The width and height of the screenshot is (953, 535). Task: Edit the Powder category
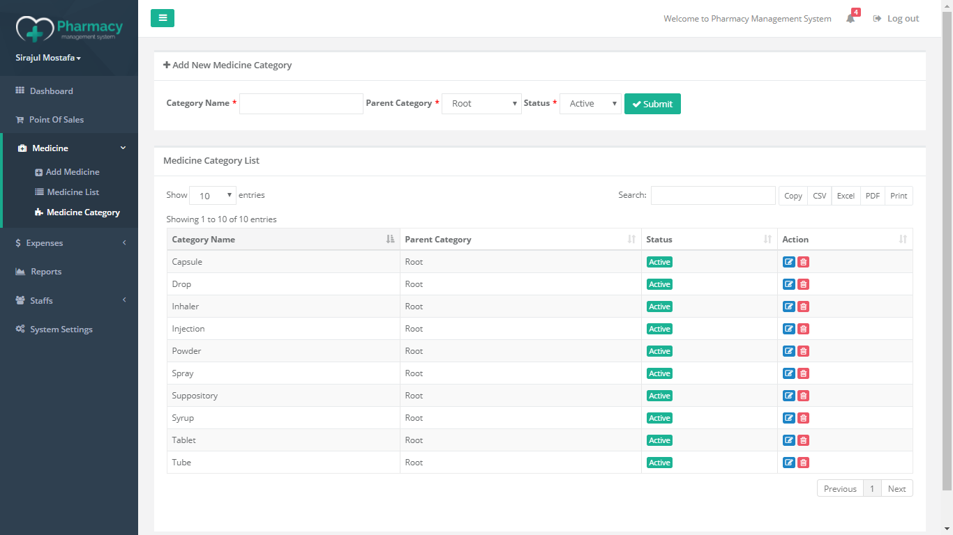pyautogui.click(x=789, y=351)
